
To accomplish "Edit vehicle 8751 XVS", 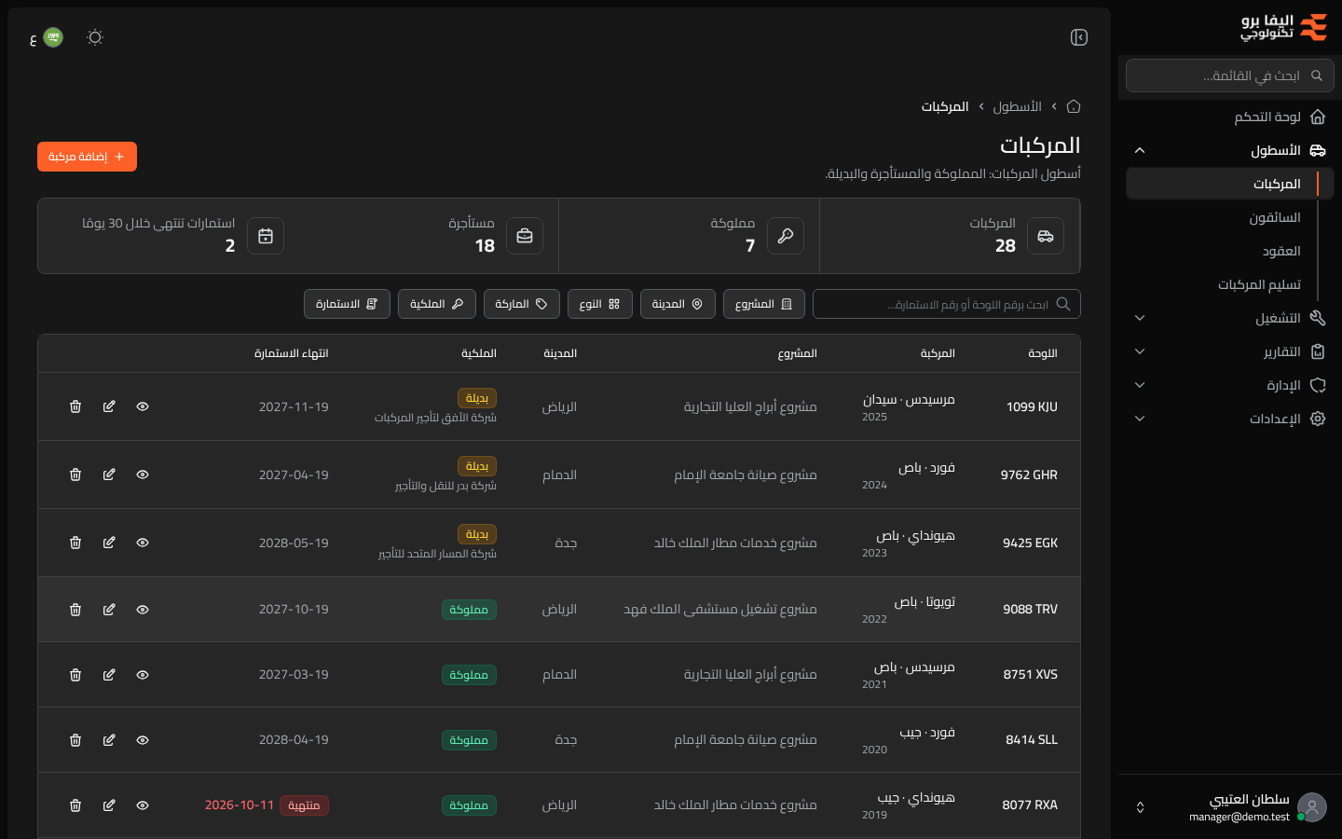I will (109, 675).
